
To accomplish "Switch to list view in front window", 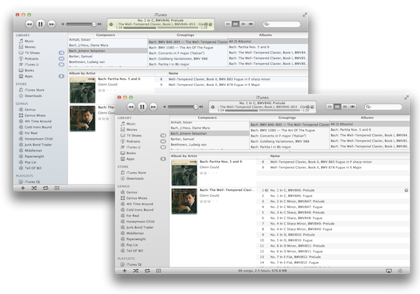I will coord(329,106).
